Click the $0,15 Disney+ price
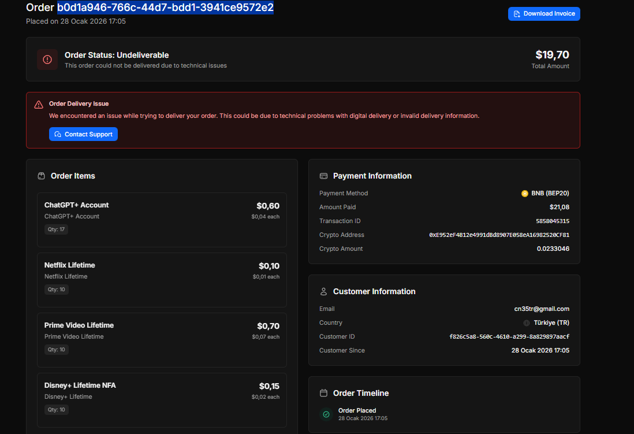The image size is (634, 434). point(269,386)
